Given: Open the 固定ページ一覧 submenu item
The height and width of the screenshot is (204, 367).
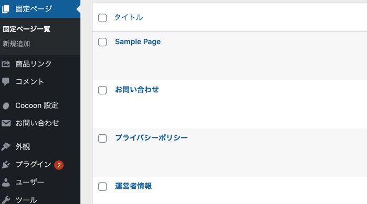Looking at the screenshot, I should [x=26, y=29].
